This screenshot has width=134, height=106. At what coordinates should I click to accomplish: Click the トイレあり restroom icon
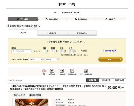click(x=62, y=71)
